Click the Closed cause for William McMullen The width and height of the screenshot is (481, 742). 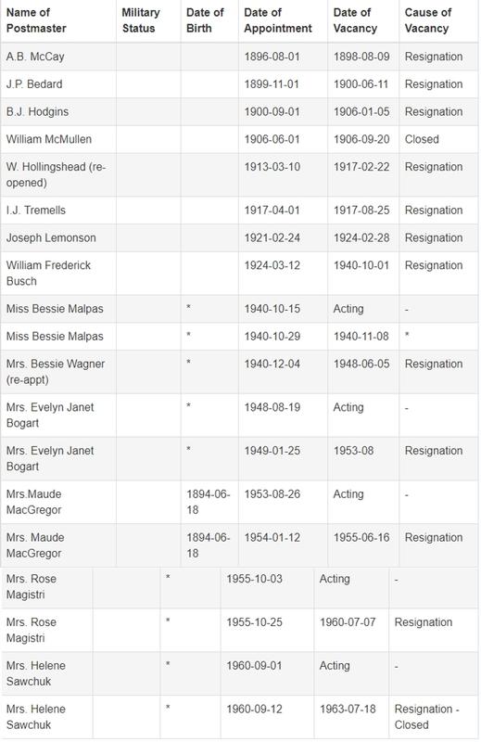[x=422, y=139]
